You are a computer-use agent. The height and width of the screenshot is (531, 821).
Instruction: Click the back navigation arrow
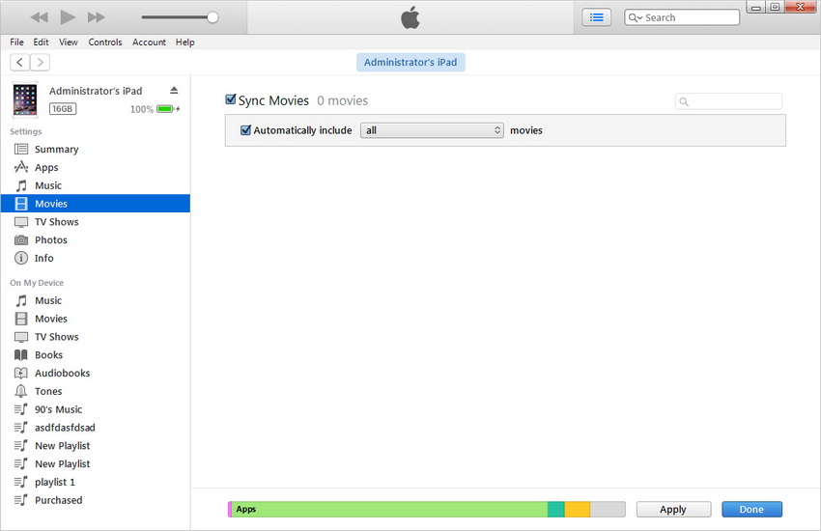point(19,62)
